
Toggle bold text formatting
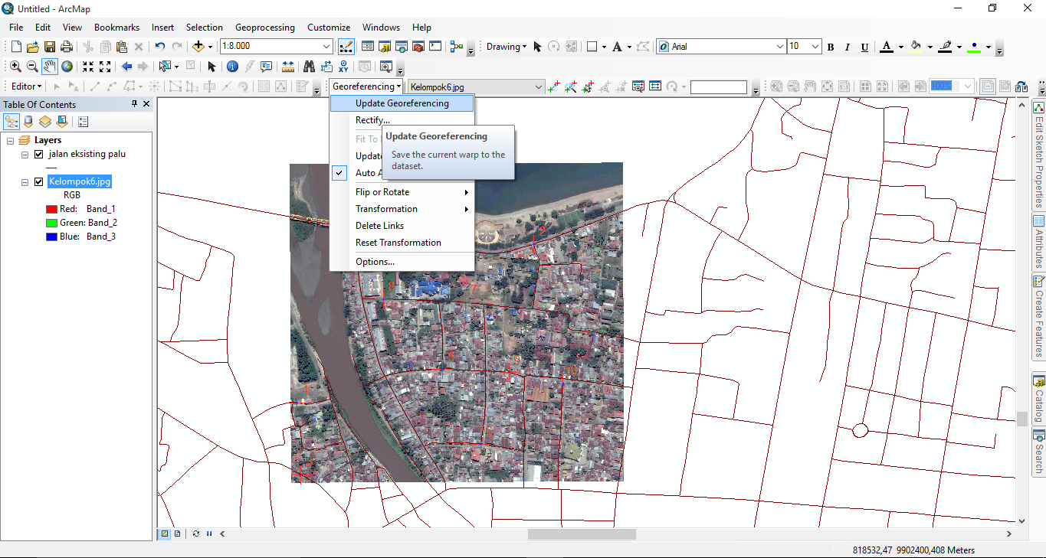831,47
